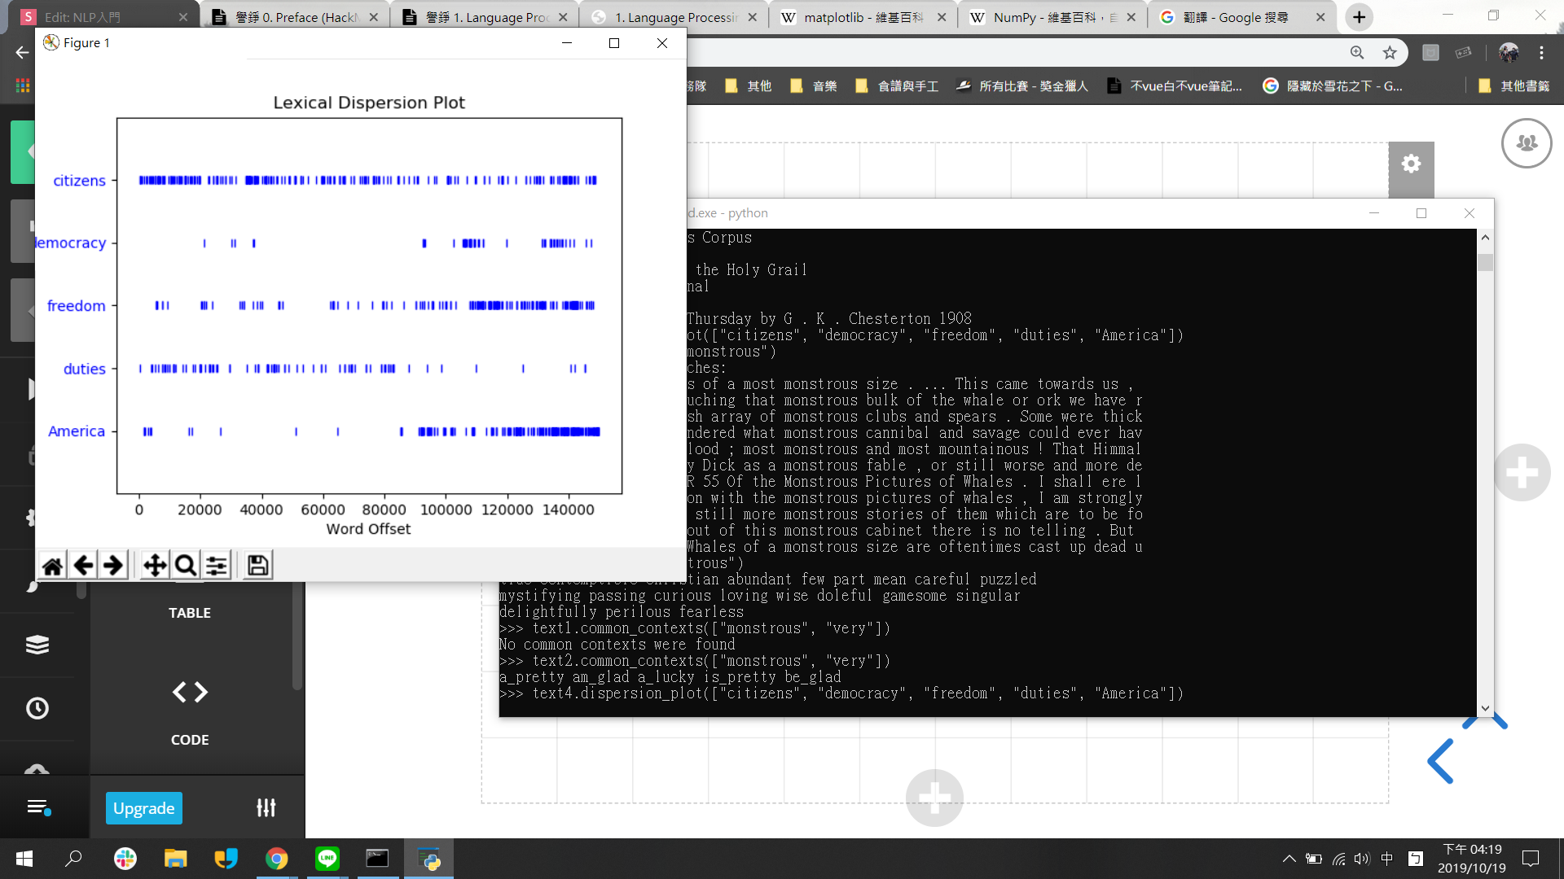Select the Zoom to rectangle magnifier tool

[186, 565]
